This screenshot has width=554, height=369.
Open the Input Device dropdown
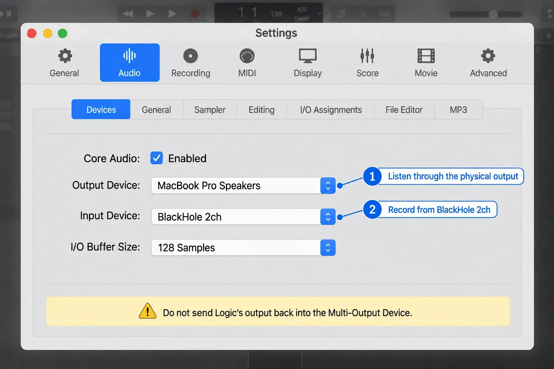pyautogui.click(x=243, y=217)
